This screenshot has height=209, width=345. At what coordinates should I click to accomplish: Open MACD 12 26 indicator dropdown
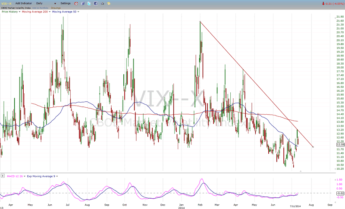[23, 176]
